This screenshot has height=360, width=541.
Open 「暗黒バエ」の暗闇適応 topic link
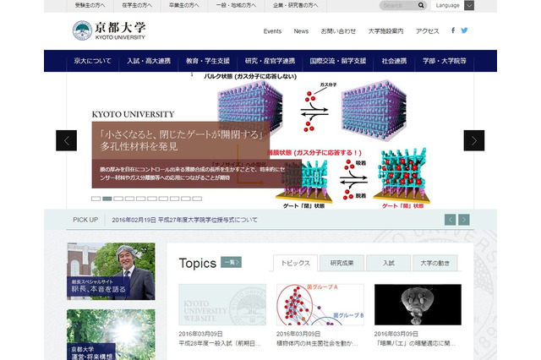pos(415,343)
